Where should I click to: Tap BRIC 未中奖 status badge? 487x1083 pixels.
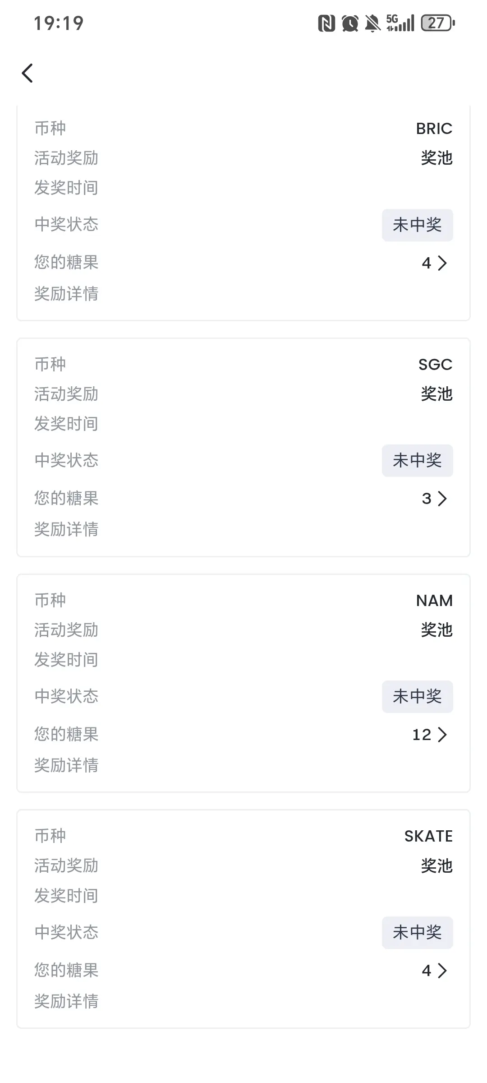(x=418, y=225)
